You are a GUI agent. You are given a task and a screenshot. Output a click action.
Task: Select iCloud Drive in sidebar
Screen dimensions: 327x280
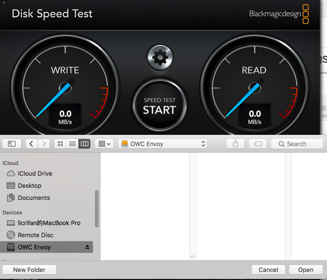pyautogui.click(x=47, y=174)
